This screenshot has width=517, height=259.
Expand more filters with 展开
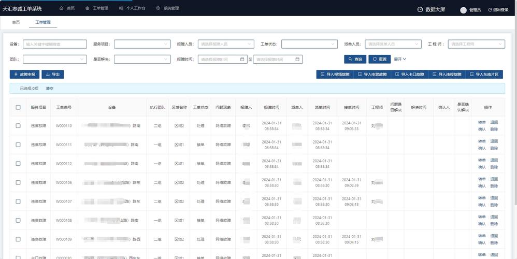coord(400,59)
